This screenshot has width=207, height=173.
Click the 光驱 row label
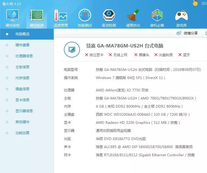(x=67, y=139)
